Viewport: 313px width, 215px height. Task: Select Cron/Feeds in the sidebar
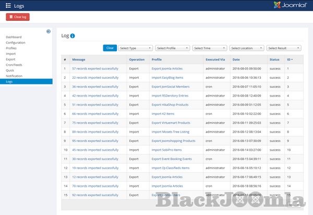tap(14, 65)
